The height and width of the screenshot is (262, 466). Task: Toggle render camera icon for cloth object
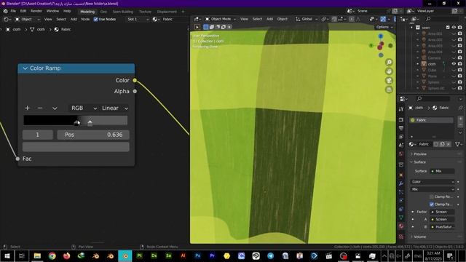click(x=459, y=64)
